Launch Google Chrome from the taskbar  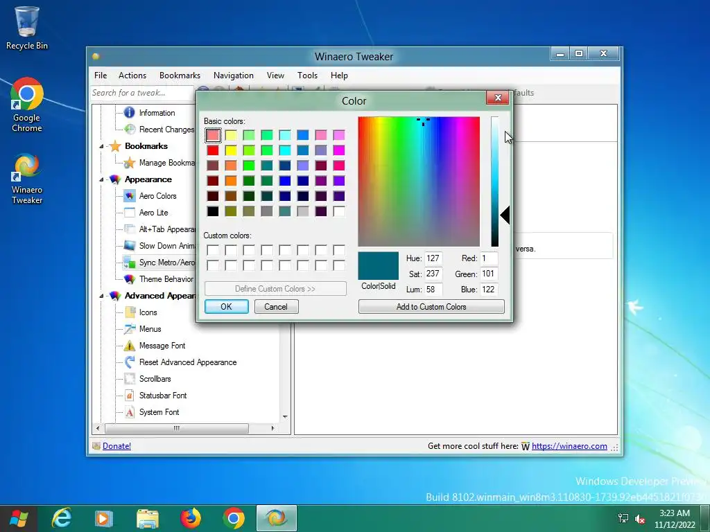pyautogui.click(x=234, y=518)
